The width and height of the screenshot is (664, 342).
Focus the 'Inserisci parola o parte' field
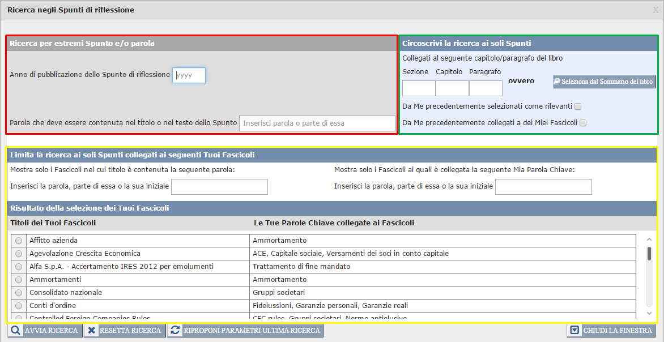(x=317, y=123)
